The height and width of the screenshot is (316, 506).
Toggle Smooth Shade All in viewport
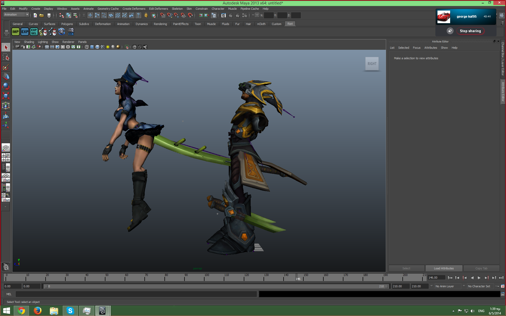click(x=92, y=47)
